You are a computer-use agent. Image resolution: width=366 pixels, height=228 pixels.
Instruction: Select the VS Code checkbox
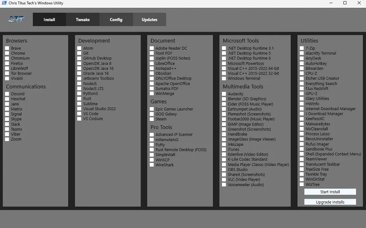click(x=79, y=114)
